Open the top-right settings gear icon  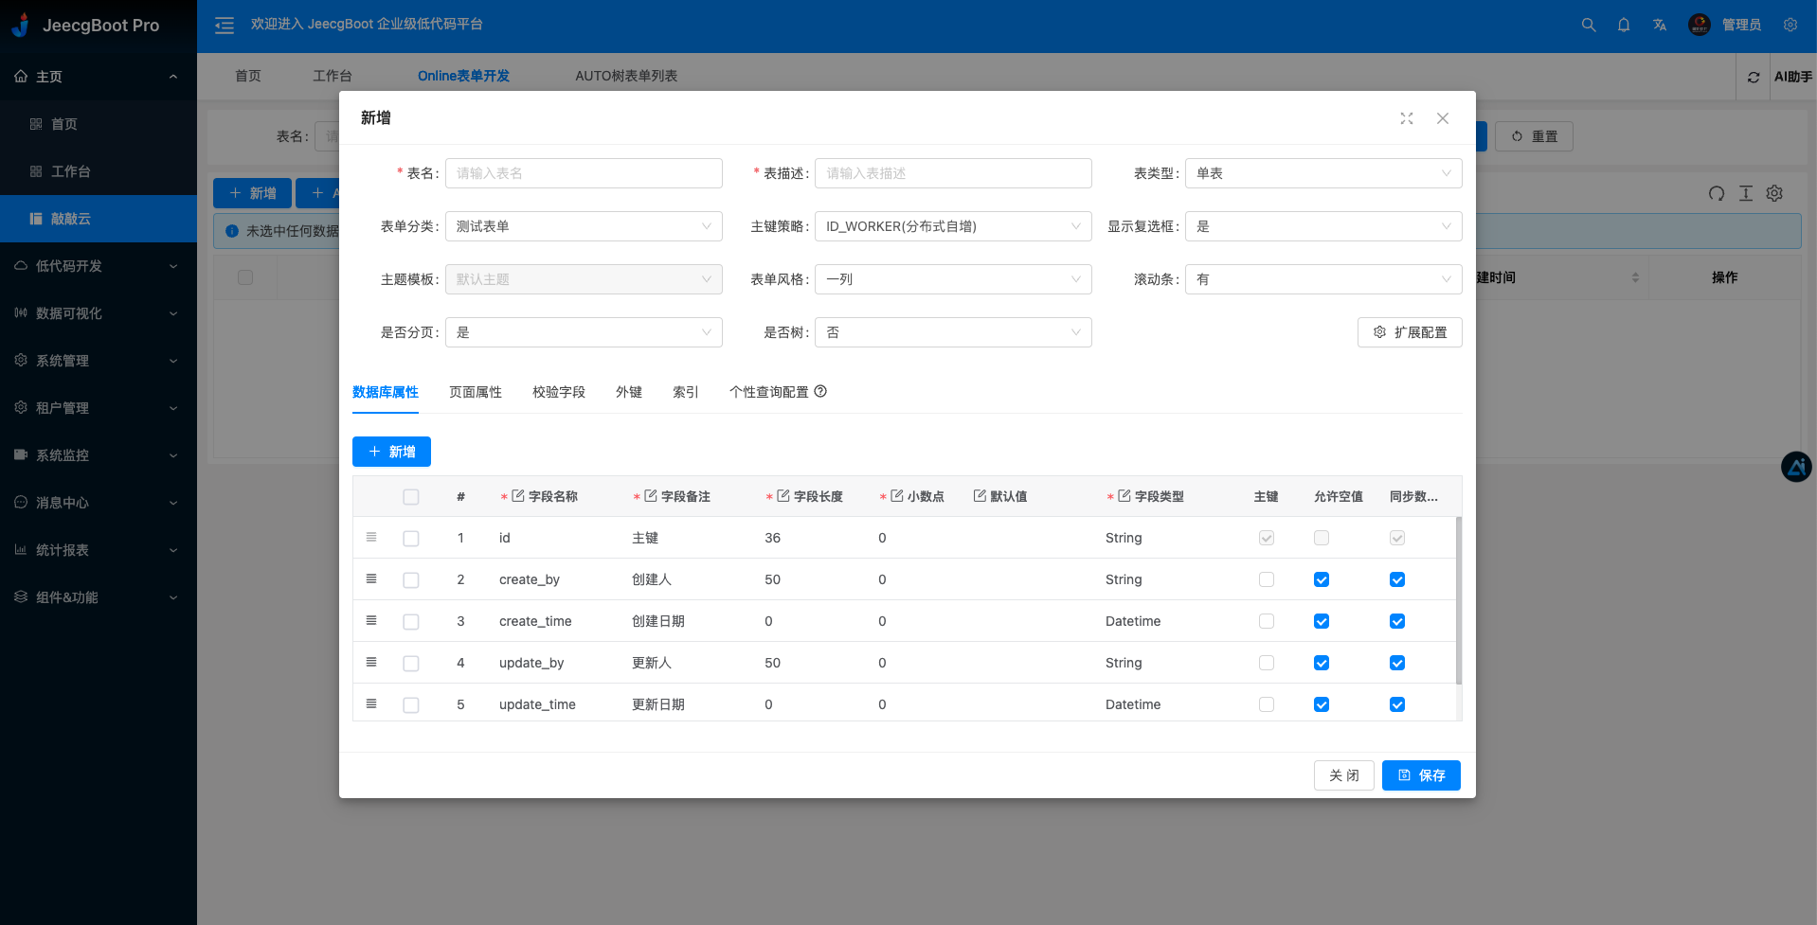(1790, 26)
